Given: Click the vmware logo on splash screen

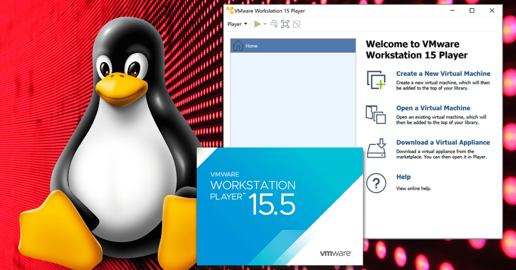Looking at the screenshot, I should [x=335, y=253].
